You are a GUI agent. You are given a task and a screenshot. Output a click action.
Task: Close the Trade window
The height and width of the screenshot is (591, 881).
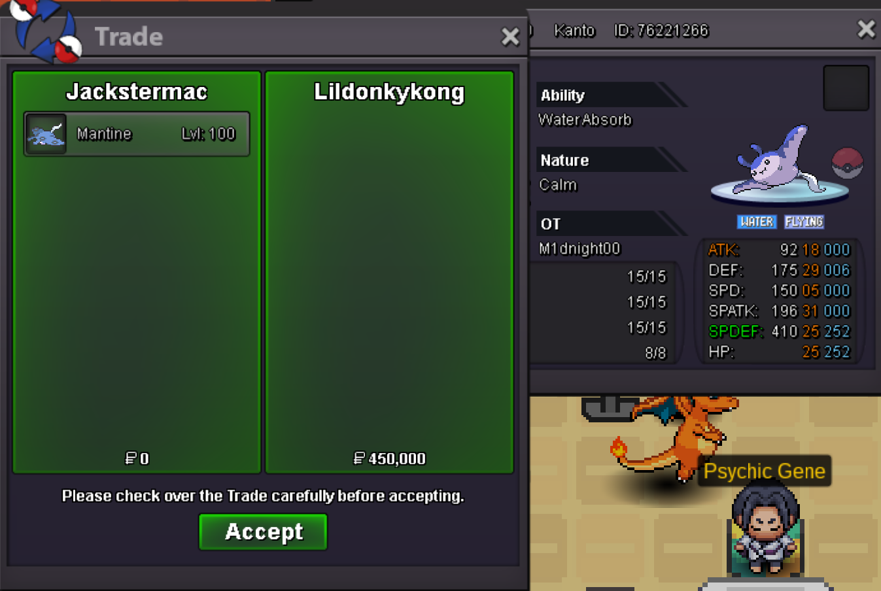[510, 37]
